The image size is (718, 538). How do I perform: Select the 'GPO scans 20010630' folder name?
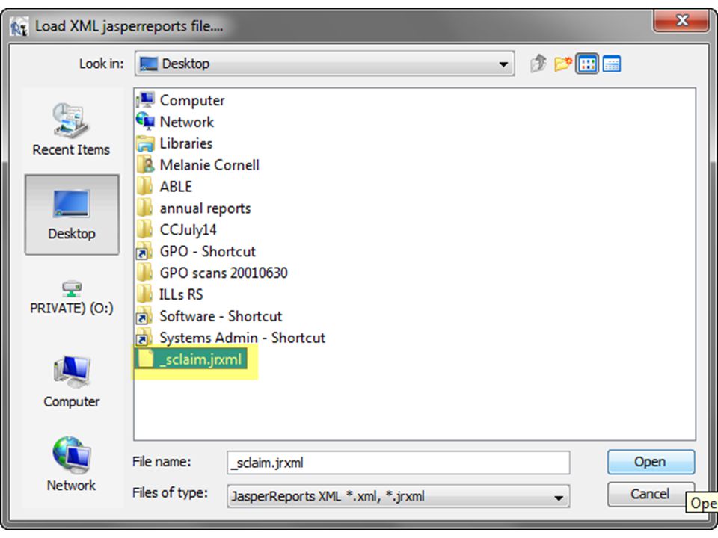(224, 273)
